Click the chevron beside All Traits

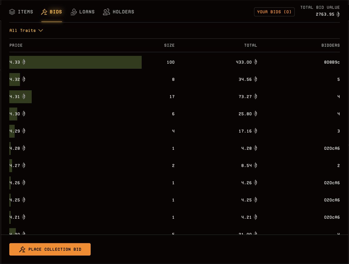pos(40,30)
